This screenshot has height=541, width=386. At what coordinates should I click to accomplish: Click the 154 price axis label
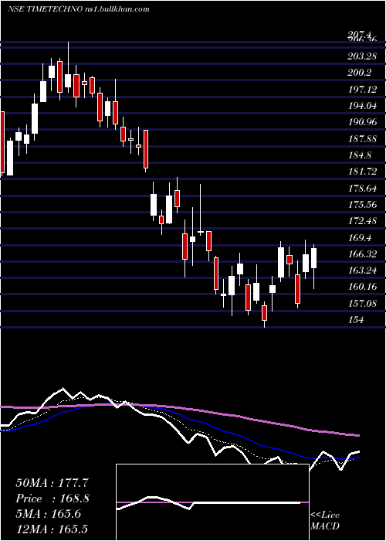click(x=356, y=320)
